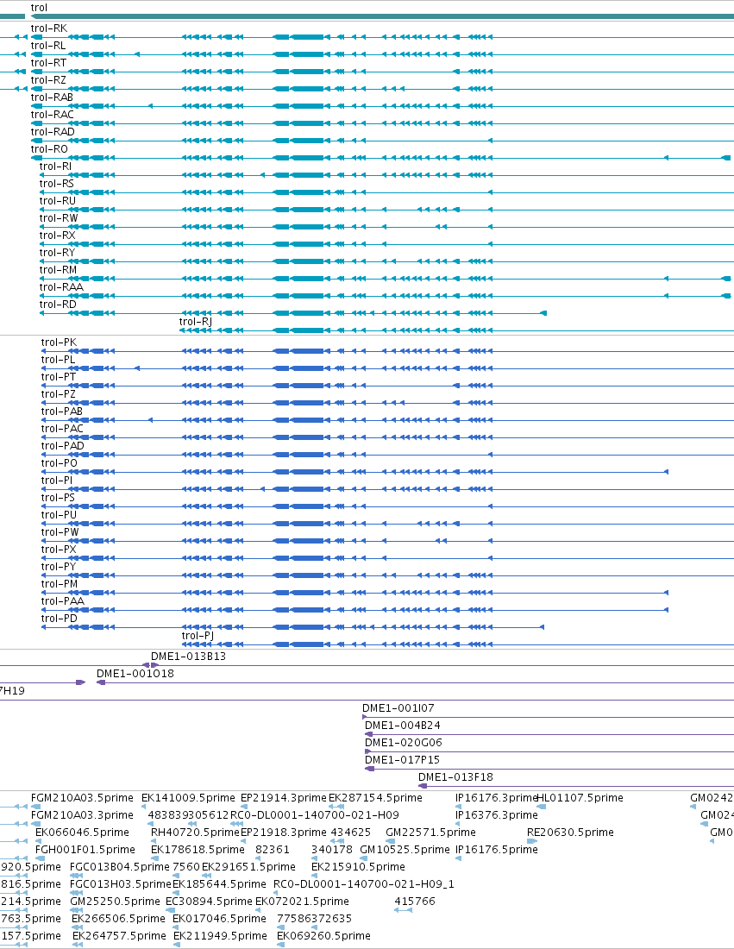The image size is (734, 949).
Task: Select the trol-RL transcript label
Action: pyautogui.click(x=48, y=46)
